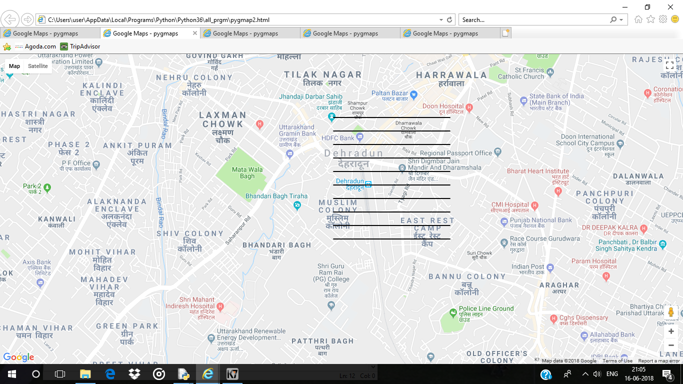Click the Doon Hospital map marker
This screenshot has height=384, width=683.
coord(469,107)
